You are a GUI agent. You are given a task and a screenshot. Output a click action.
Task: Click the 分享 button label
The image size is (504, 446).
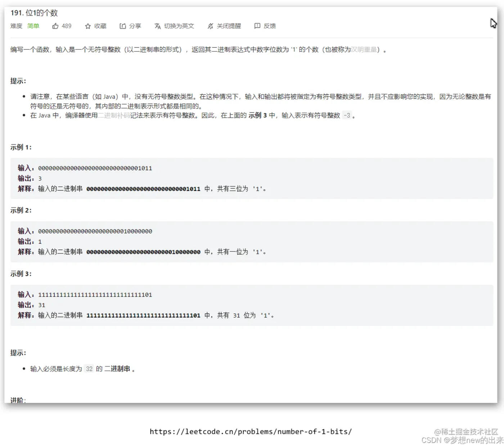135,26
